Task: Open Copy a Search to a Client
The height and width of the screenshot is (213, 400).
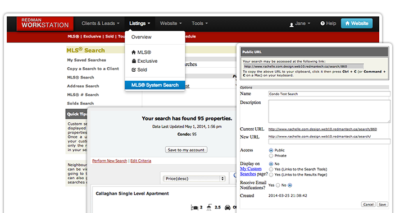Action: pyautogui.click(x=93, y=69)
